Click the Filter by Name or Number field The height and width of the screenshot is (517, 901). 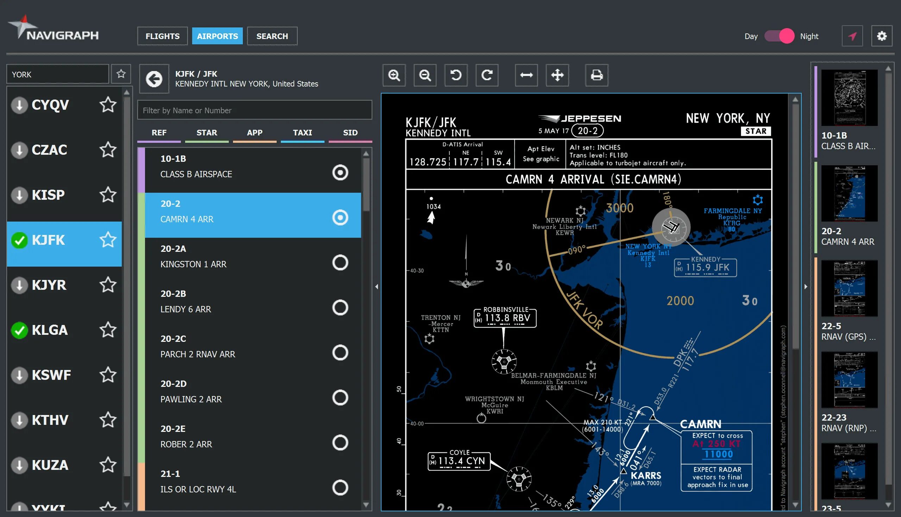point(254,110)
